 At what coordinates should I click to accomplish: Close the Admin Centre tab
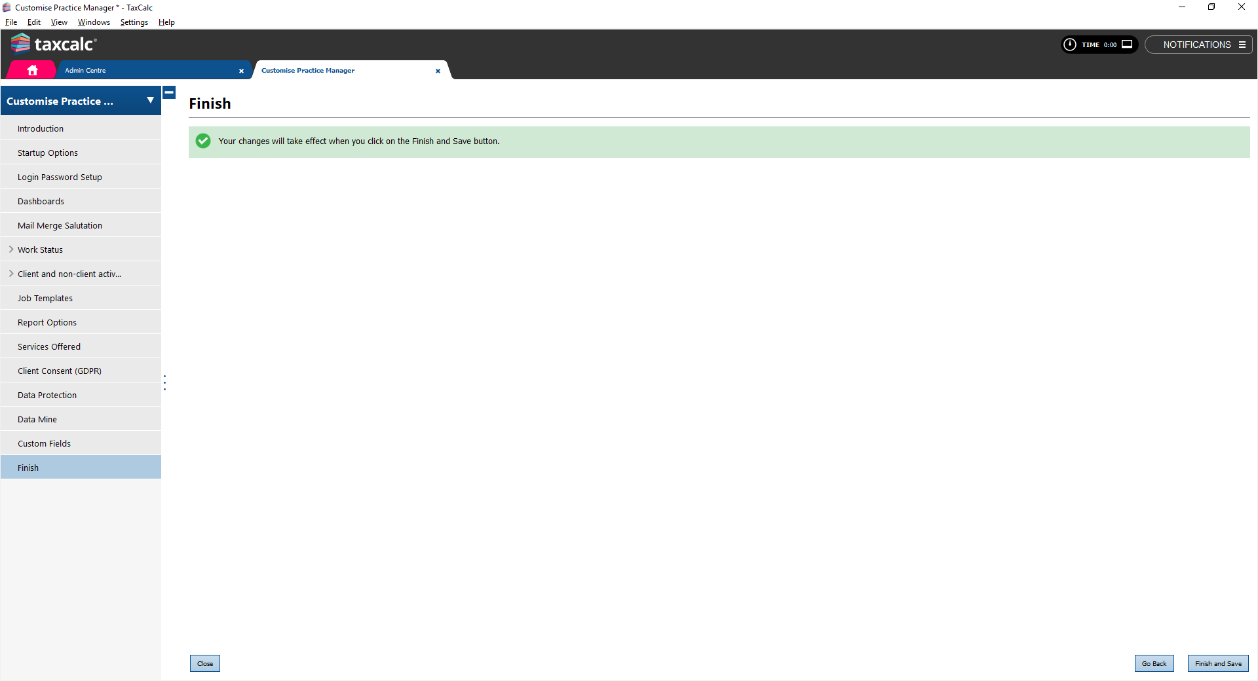[x=241, y=71]
